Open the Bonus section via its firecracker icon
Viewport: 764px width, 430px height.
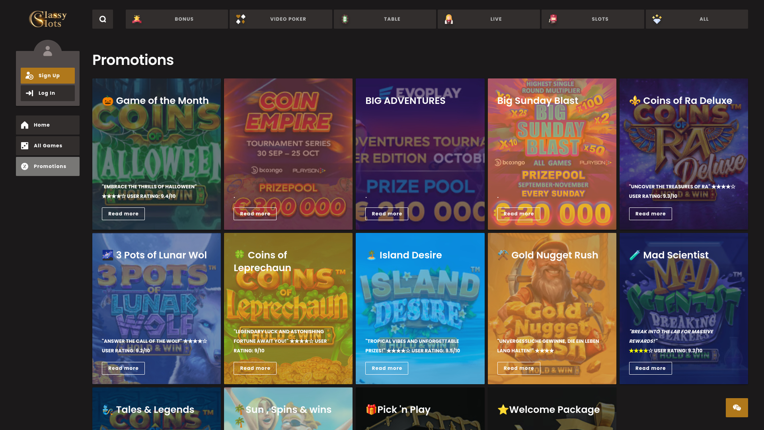click(136, 19)
